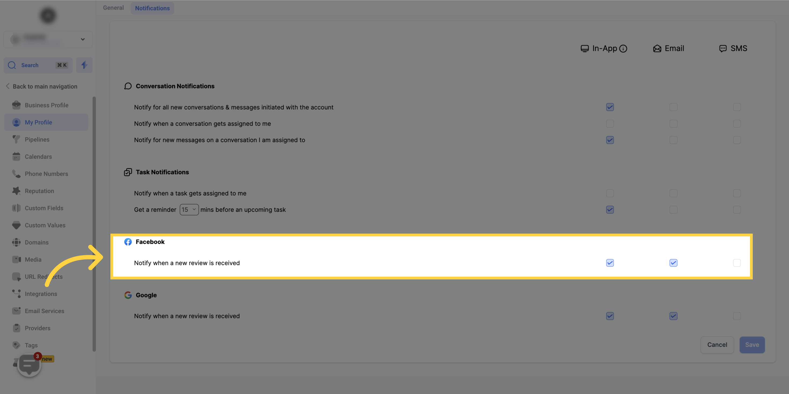Viewport: 789px width, 394px height.
Task: Switch to the General tab
Action: point(113,8)
